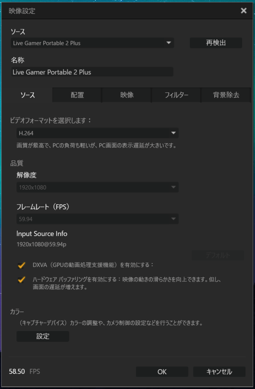Open the フィルター tab

coord(176,95)
